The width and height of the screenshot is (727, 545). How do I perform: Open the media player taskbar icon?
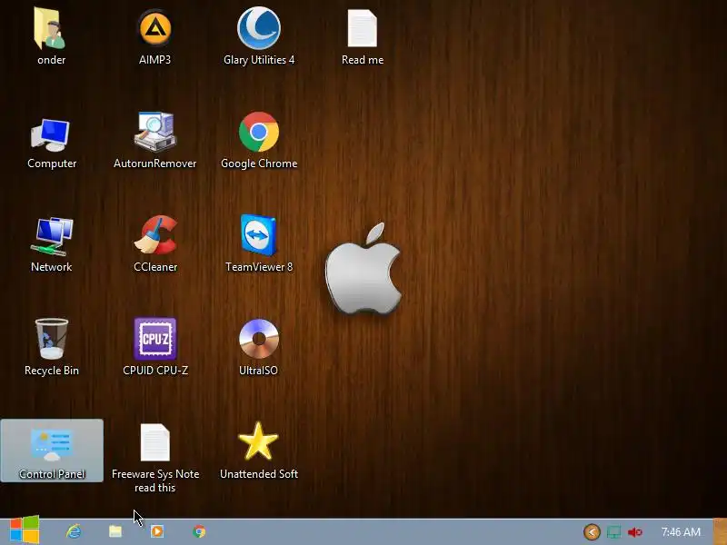point(156,531)
